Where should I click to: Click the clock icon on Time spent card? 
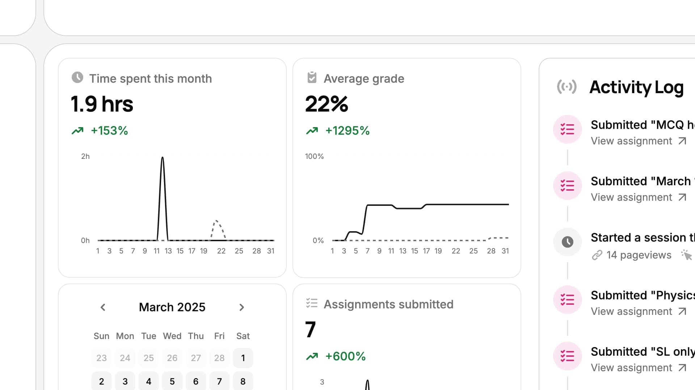[77, 77]
